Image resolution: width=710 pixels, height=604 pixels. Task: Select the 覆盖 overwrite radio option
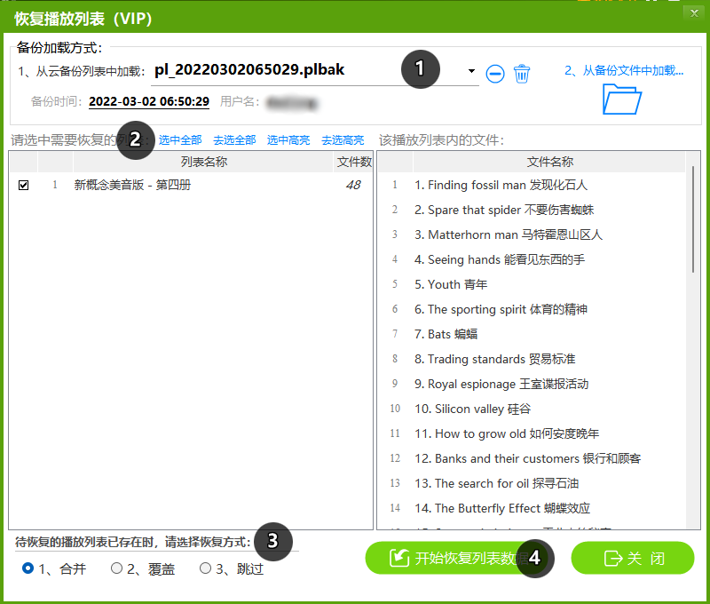point(116,568)
